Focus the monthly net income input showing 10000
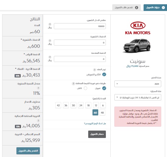 pyautogui.click(x=80, y=26)
